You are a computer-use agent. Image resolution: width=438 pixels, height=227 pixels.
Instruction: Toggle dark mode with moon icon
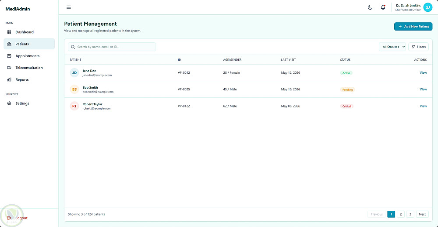click(x=370, y=7)
